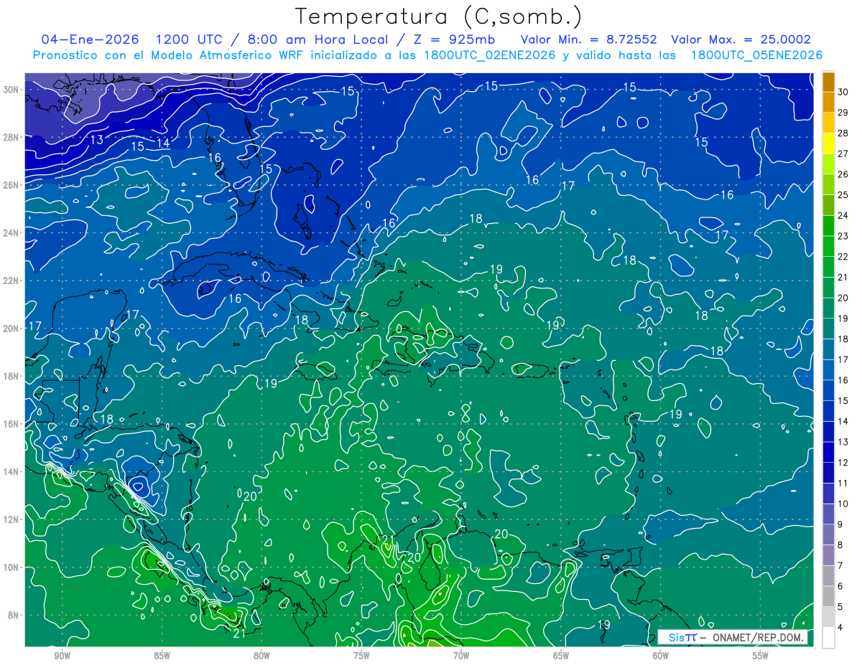
Task: Click the '22N' latitude label
Action: point(11,280)
